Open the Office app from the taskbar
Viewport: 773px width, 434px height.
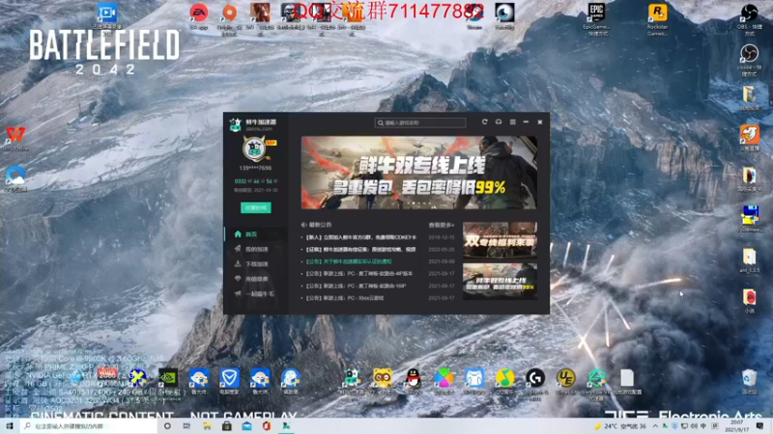point(267,426)
